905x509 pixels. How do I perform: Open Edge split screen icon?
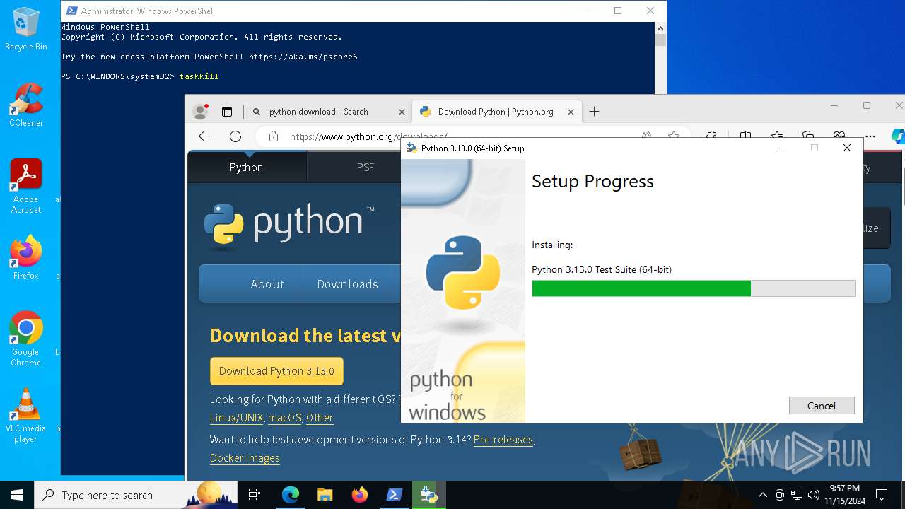click(x=745, y=136)
